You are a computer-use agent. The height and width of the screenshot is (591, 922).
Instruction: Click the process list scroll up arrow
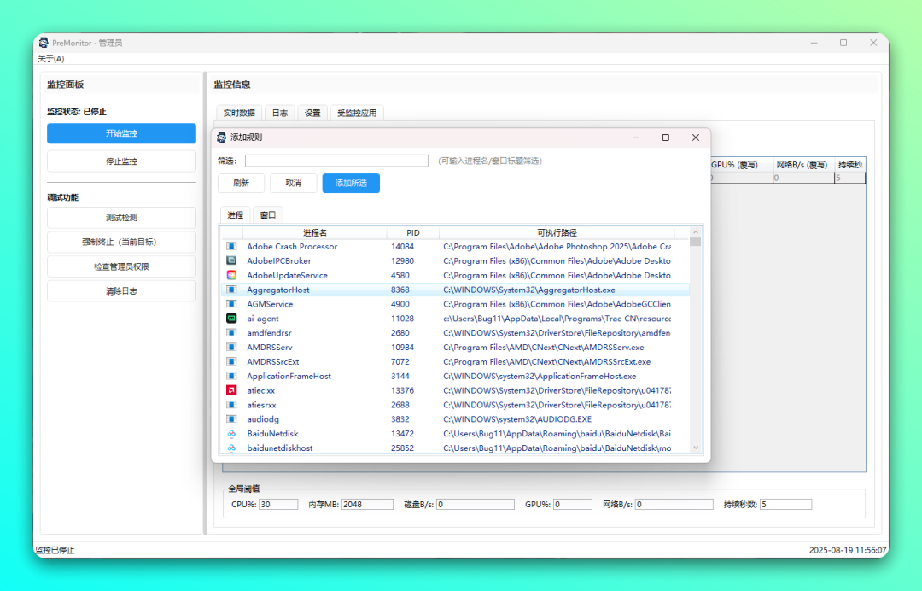[696, 232]
